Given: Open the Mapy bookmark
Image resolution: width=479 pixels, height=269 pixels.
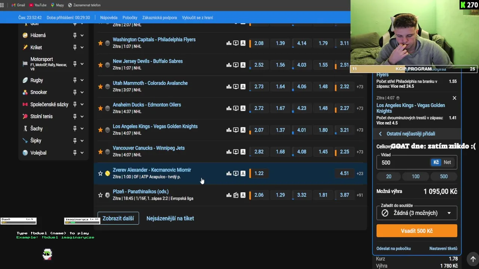Looking at the screenshot, I should [x=57, y=5].
